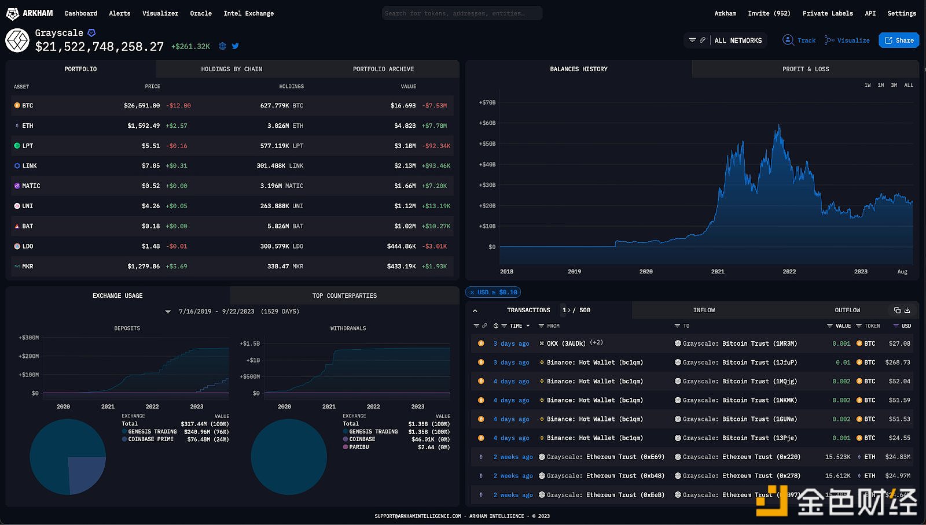Select the ALL chart range

coord(909,85)
